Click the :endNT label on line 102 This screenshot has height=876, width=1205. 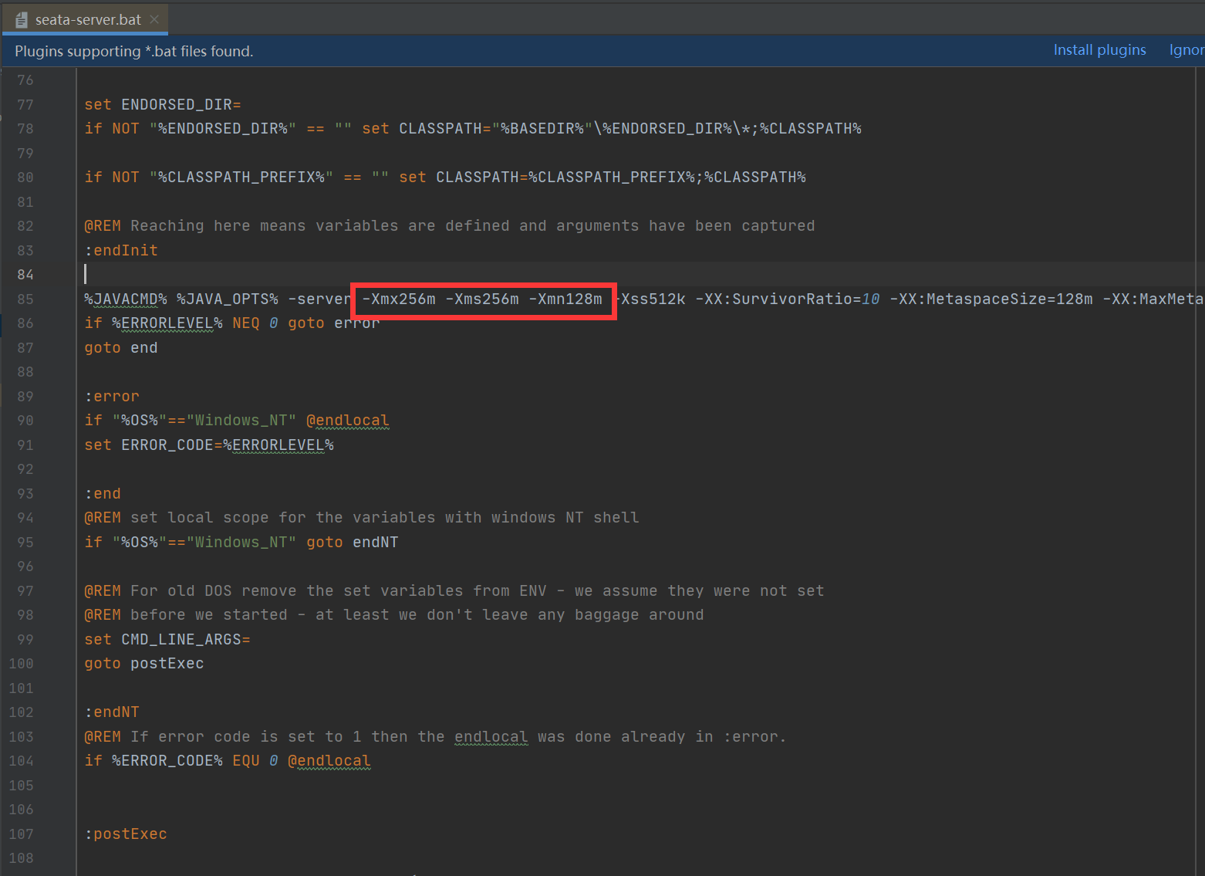112,712
